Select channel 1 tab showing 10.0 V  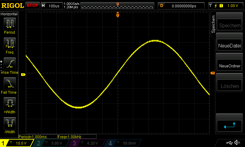17,143
